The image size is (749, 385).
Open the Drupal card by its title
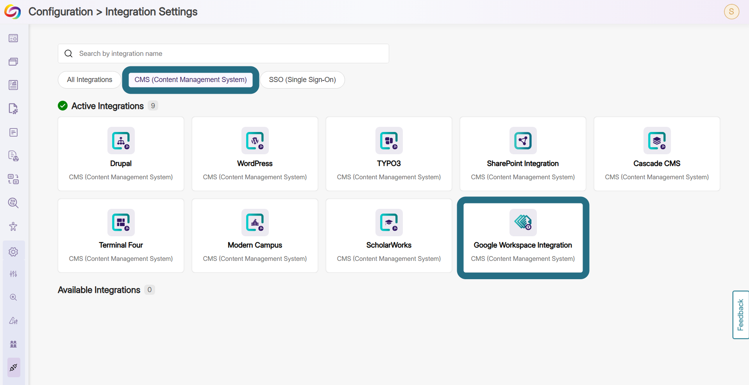pos(121,164)
